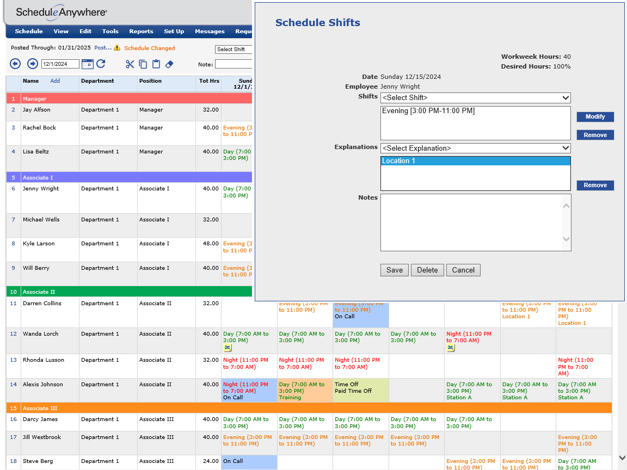Image resolution: width=627 pixels, height=470 pixels.
Task: Go to the next schedule period arrow
Action: 32,64
